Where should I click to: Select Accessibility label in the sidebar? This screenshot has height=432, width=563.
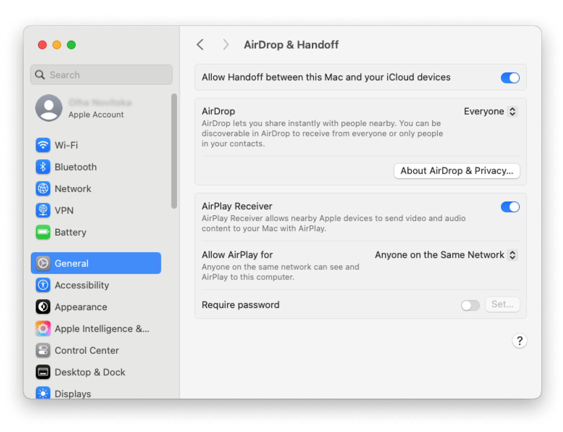click(x=82, y=285)
